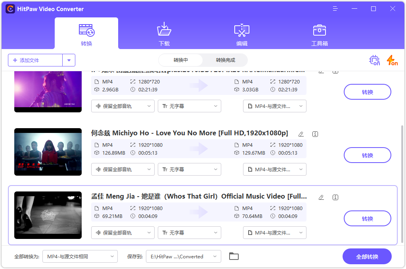This screenshot has height=269, width=406.
Task: Convert the 1280*720 video with 转换
Action: [x=368, y=92]
